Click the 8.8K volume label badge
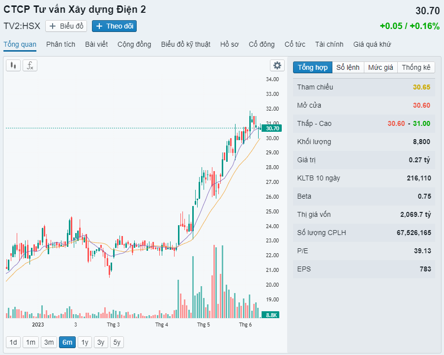Screen dimensions: 444x355 pyautogui.click(x=271, y=315)
